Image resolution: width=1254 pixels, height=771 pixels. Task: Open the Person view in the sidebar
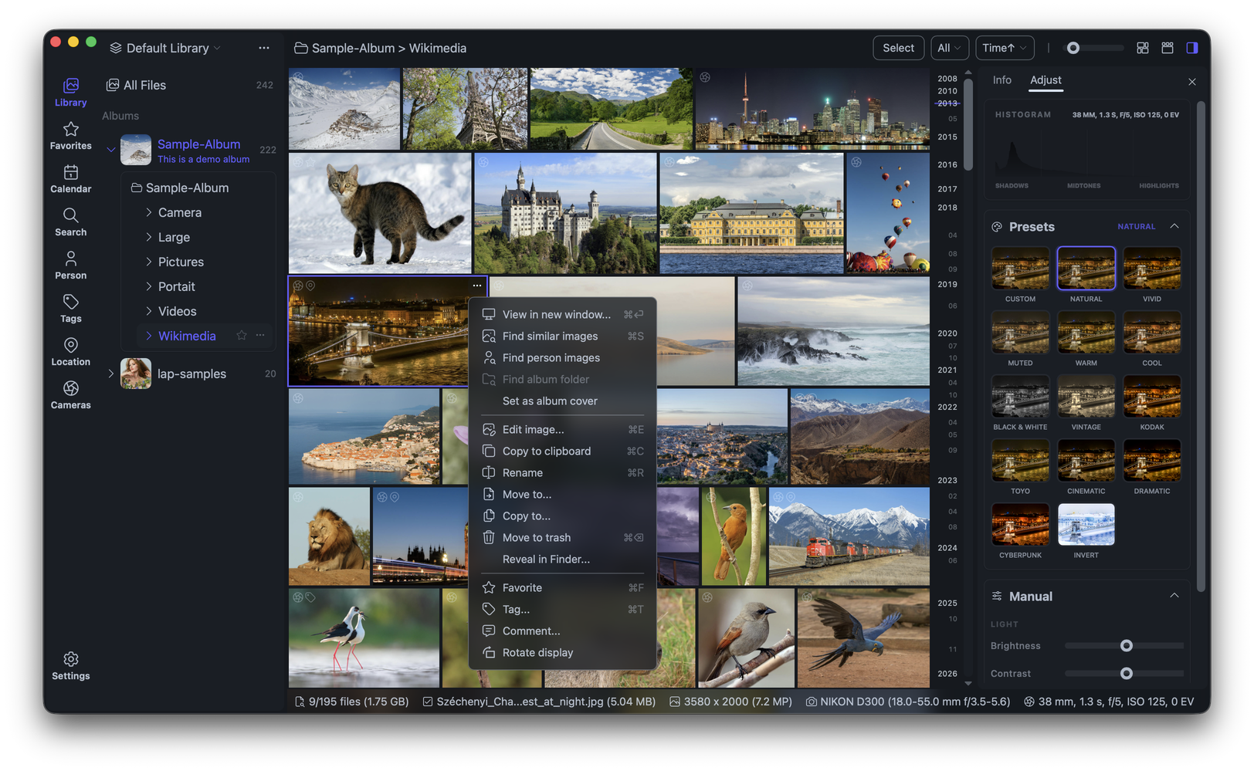coord(70,265)
